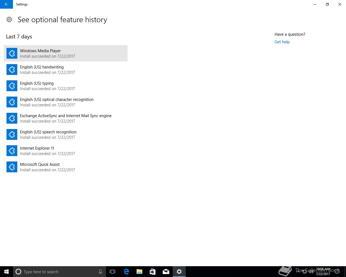Image resolution: width=346 pixels, height=277 pixels.
Task: Click the Settings gear on the taskbar
Action: pos(179,272)
